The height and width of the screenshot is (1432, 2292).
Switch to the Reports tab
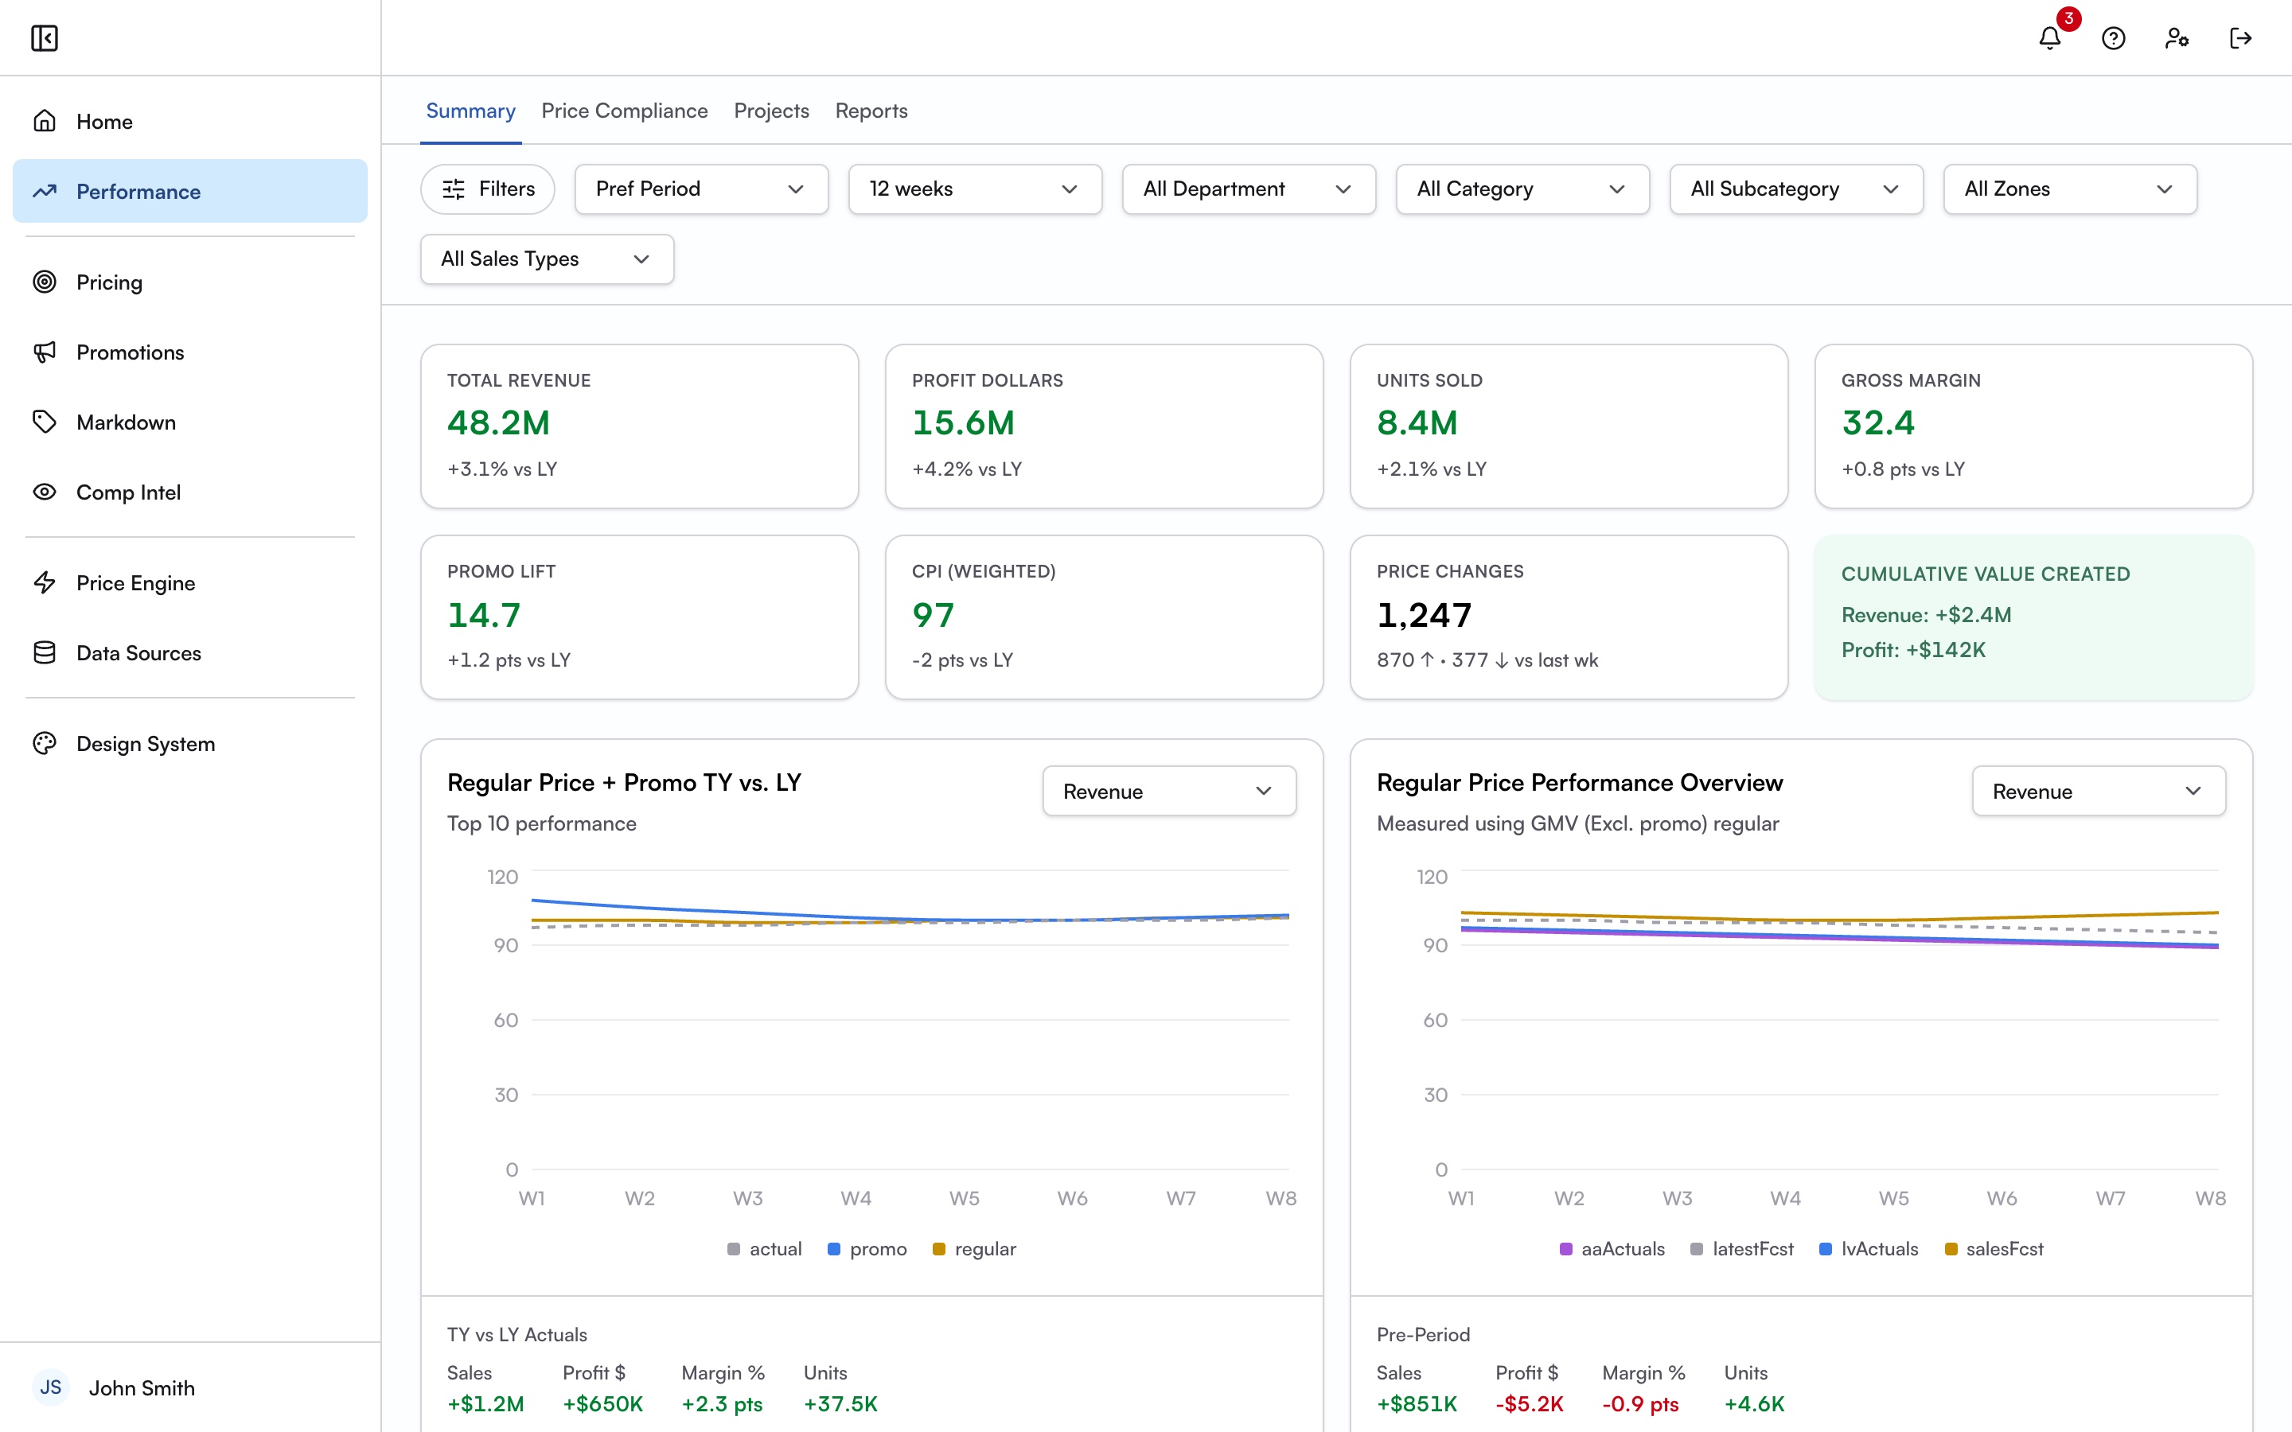871,111
